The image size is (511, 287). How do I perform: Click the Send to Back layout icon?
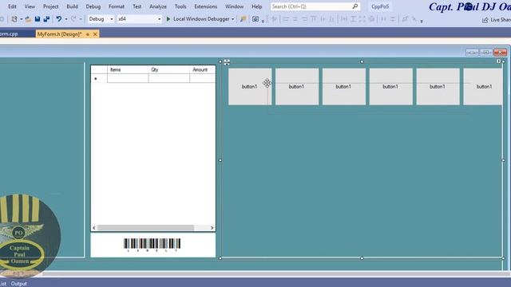(414, 19)
